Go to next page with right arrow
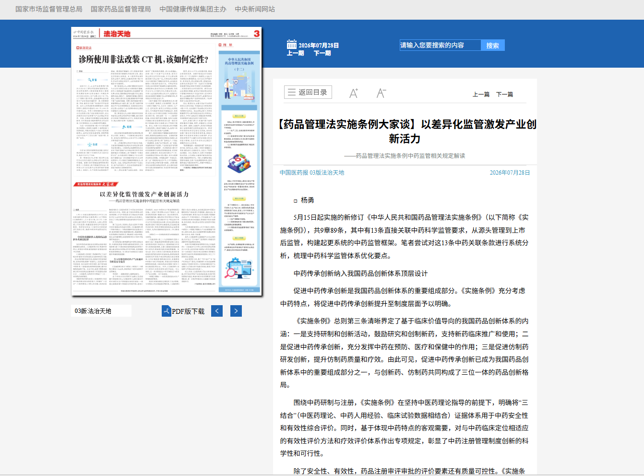The image size is (644, 476). (236, 311)
